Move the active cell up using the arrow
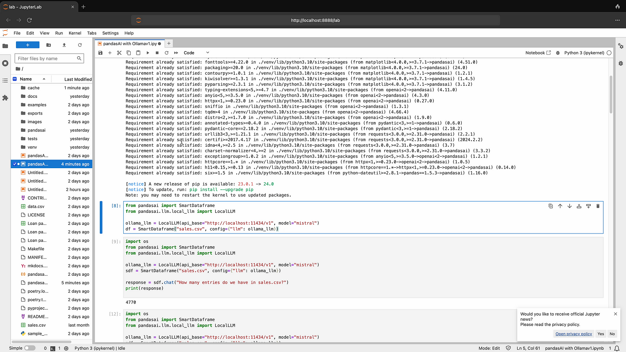 [560, 206]
